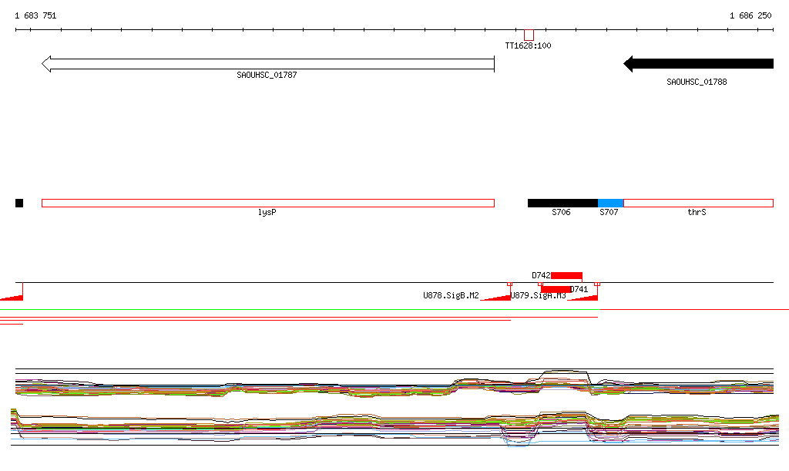Screen dimensions: 789x471
Task: Click the end coordinate 1 686 250
Action: pyautogui.click(x=750, y=15)
